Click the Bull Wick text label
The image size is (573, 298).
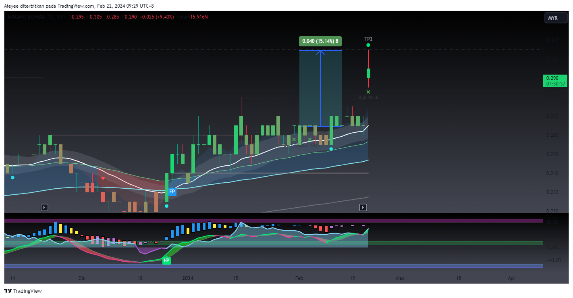click(368, 98)
